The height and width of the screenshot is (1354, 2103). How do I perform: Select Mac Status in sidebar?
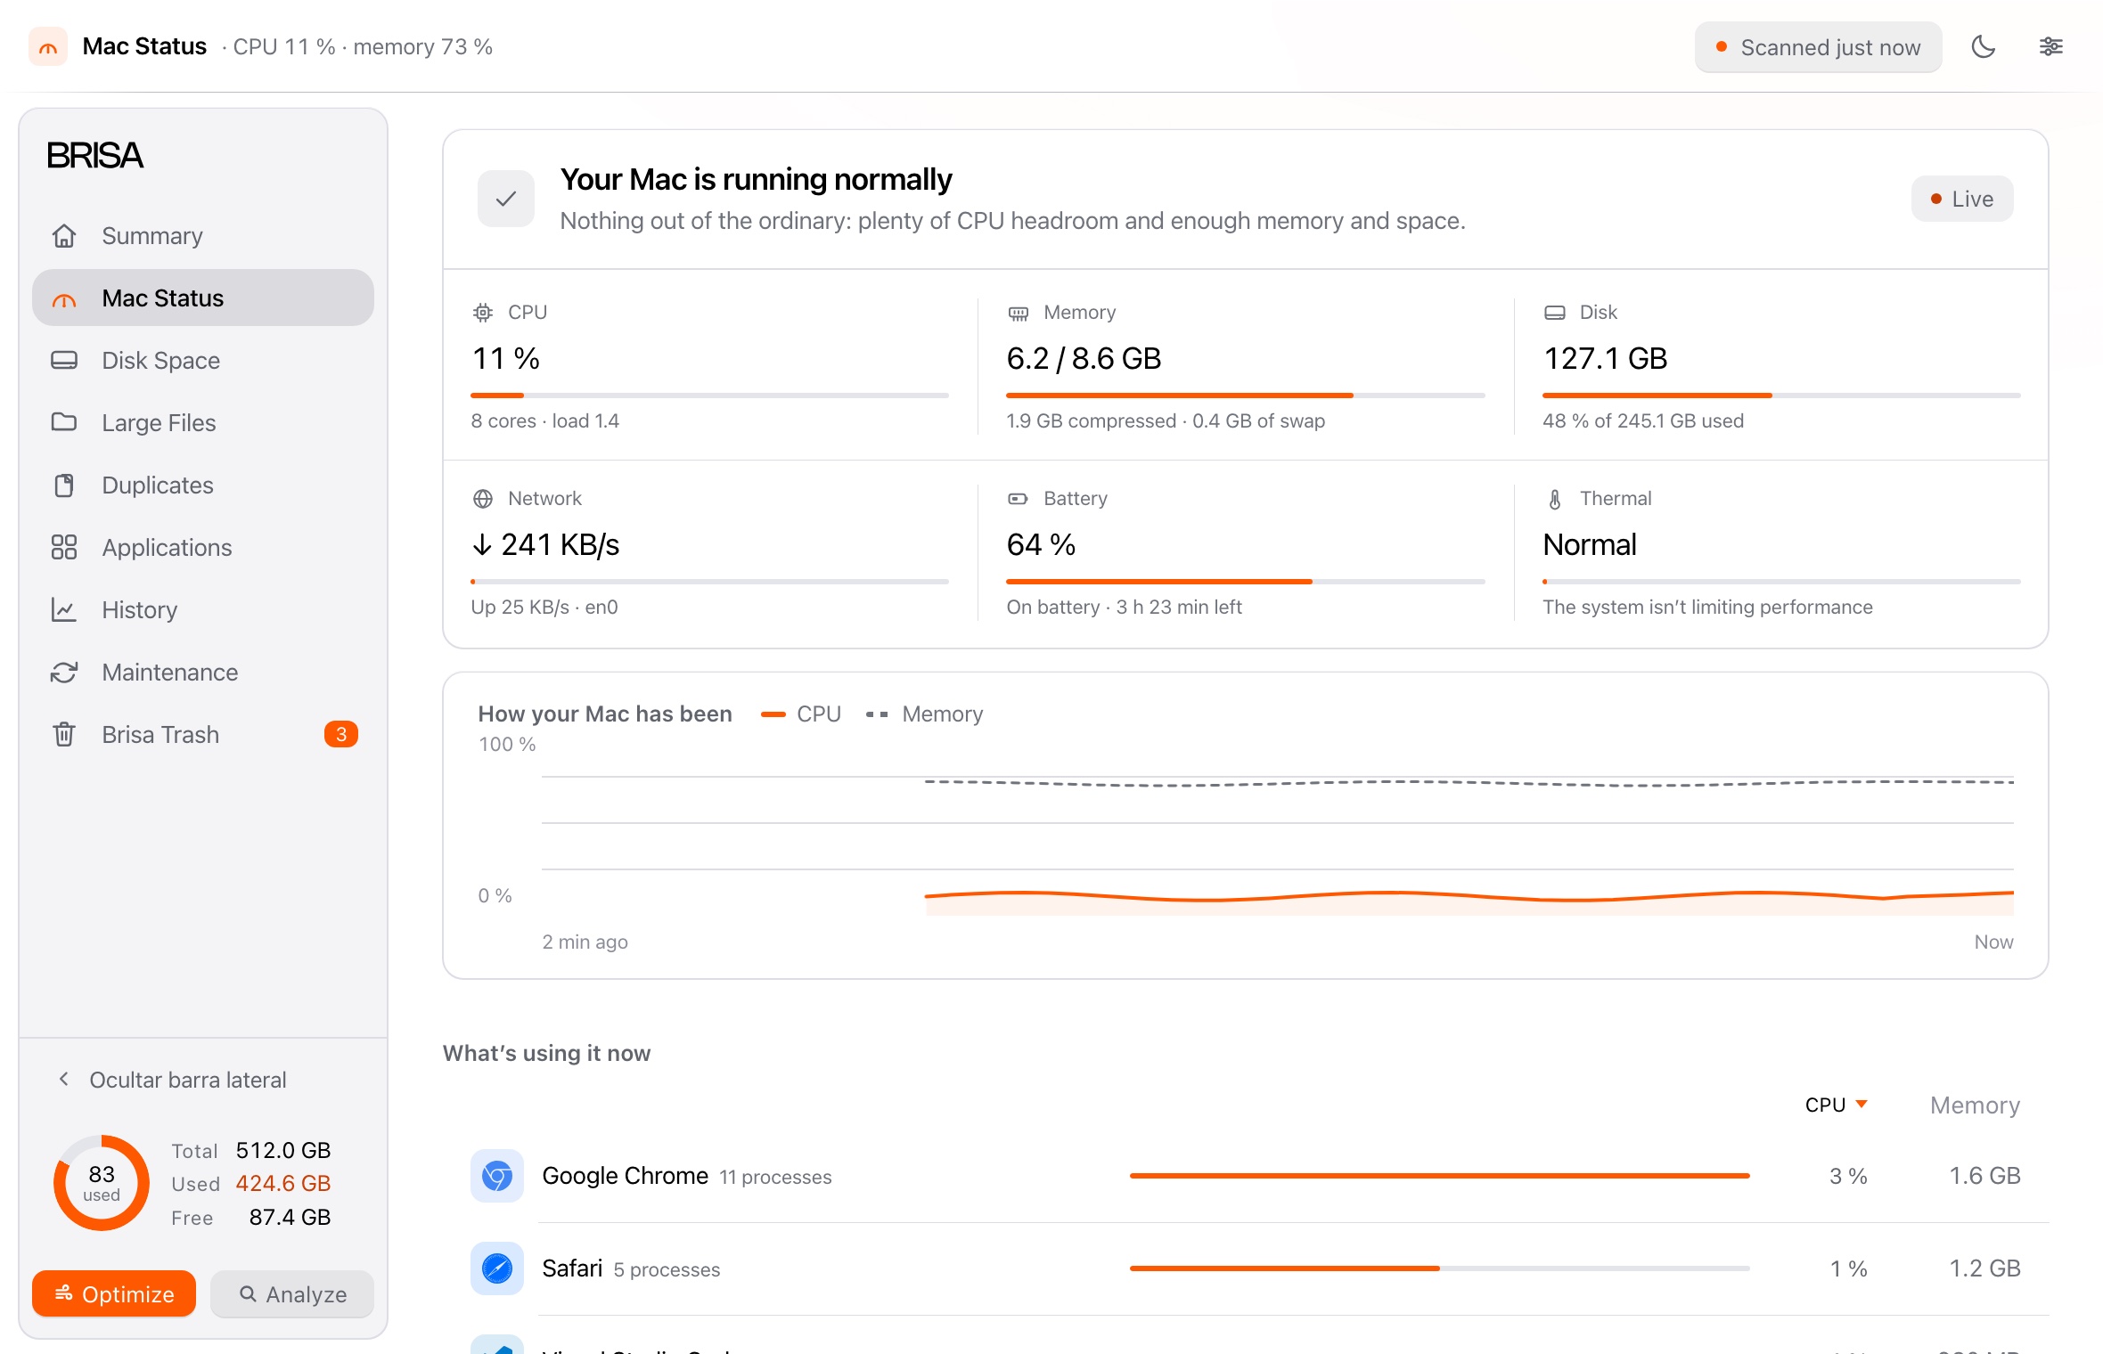[203, 298]
